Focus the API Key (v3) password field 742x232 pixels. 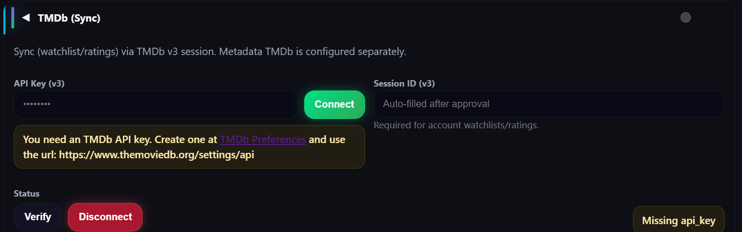click(156, 105)
